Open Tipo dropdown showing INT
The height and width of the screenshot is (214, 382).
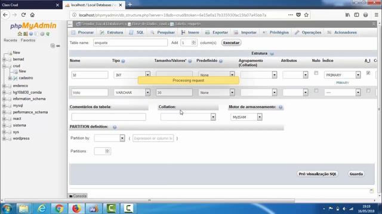(132, 75)
